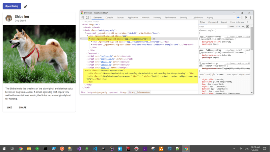Collapse the cdk-overlay-container div
Viewport: 270px width, 152px height.
85,71
